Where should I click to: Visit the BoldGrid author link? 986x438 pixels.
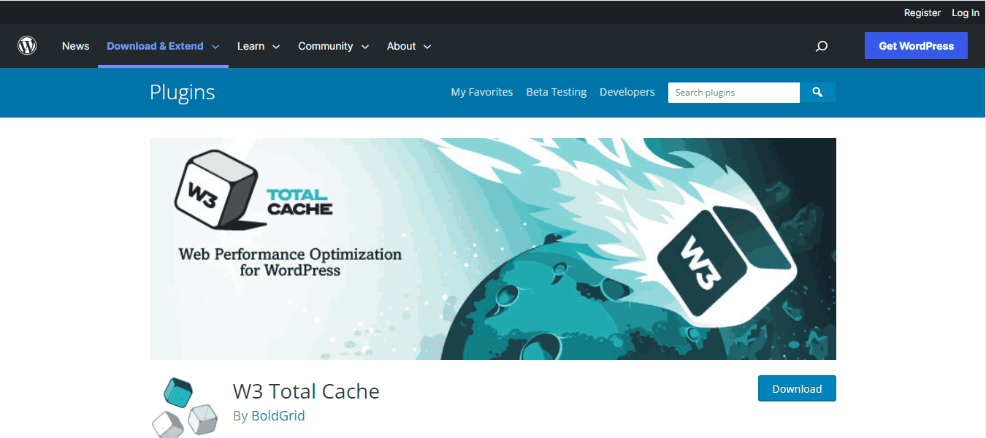[278, 415]
